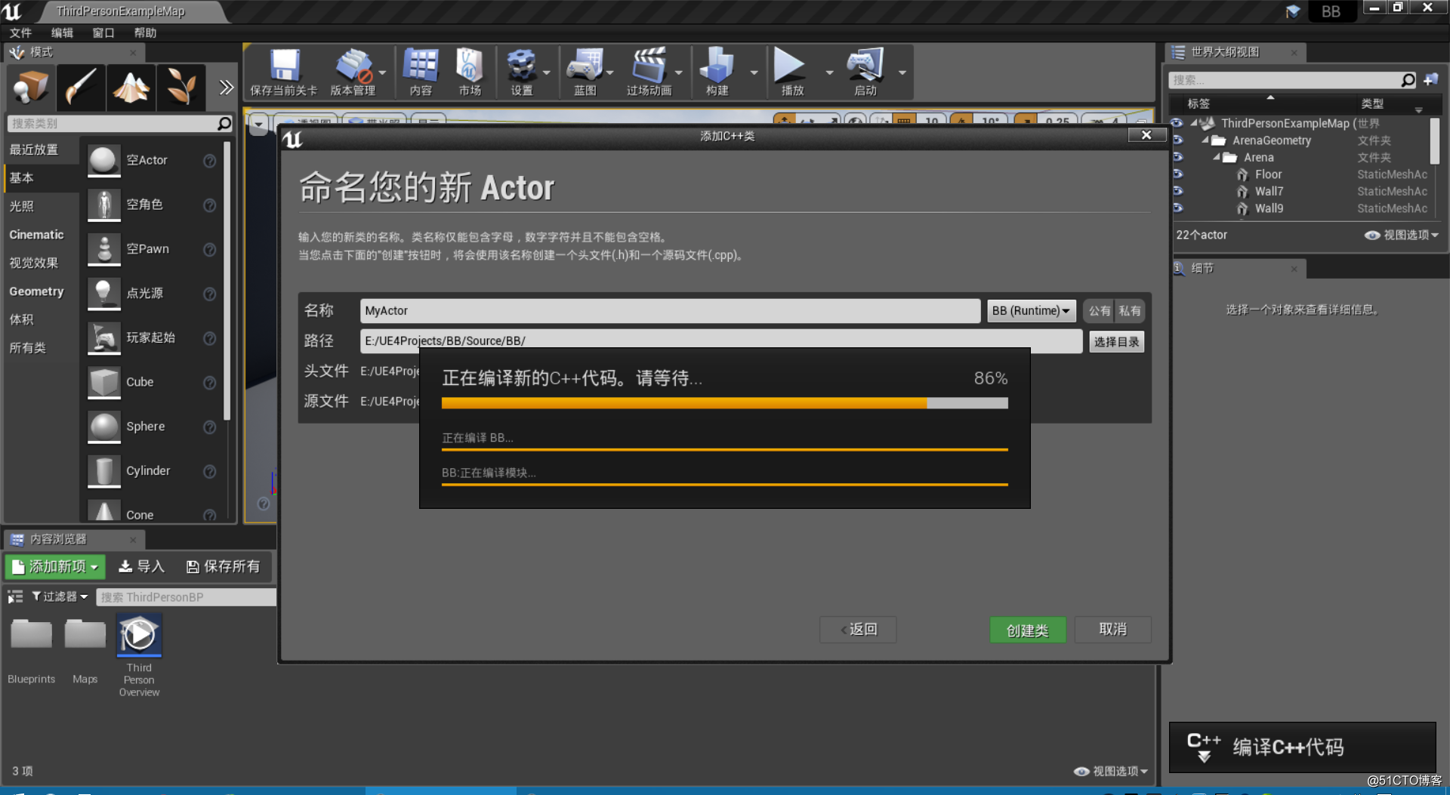Click Empty Pawn (空Pawn) icon
The width and height of the screenshot is (1450, 795).
click(103, 249)
